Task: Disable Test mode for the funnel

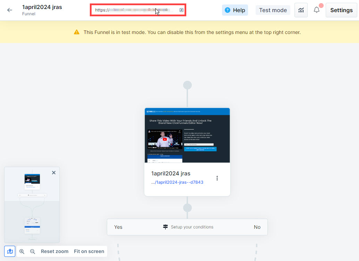Action: coord(273,10)
